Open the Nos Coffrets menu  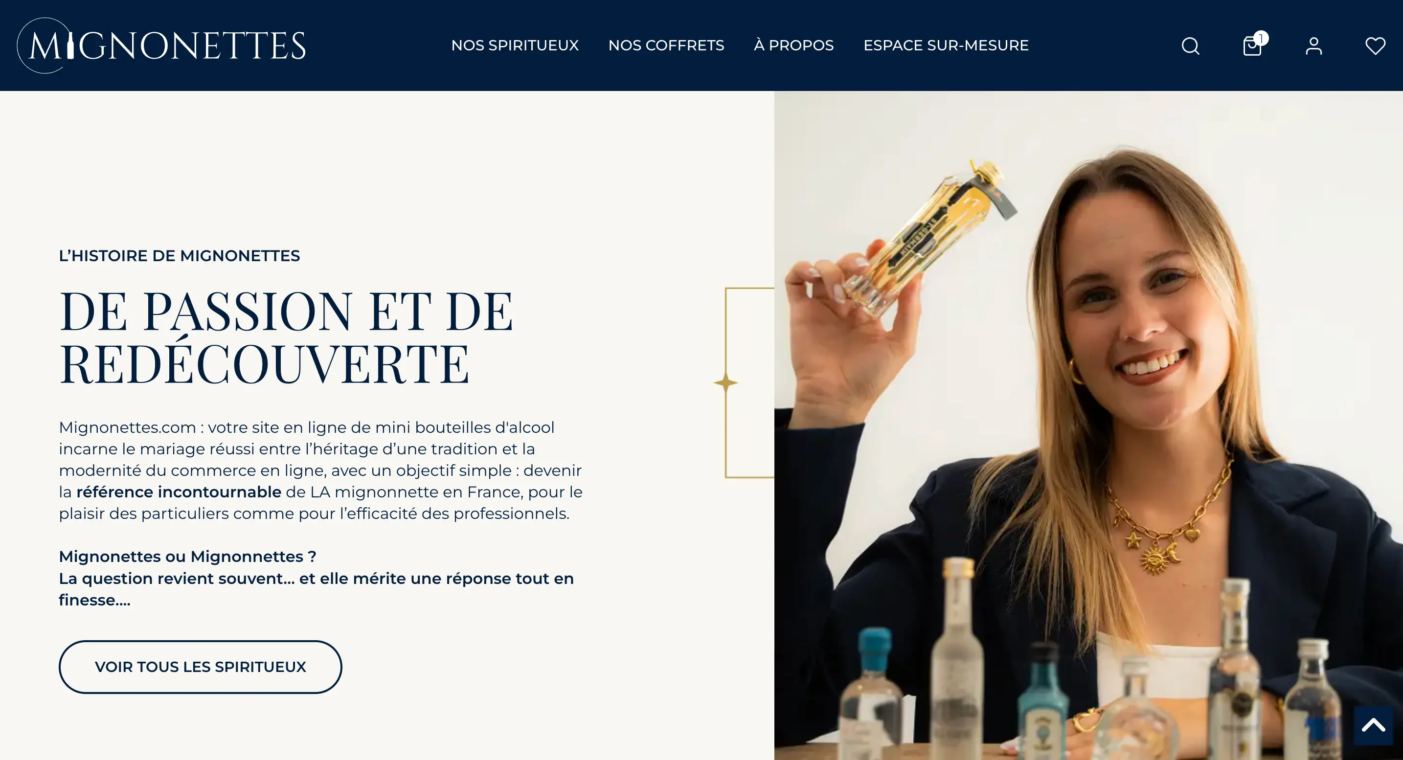666,45
